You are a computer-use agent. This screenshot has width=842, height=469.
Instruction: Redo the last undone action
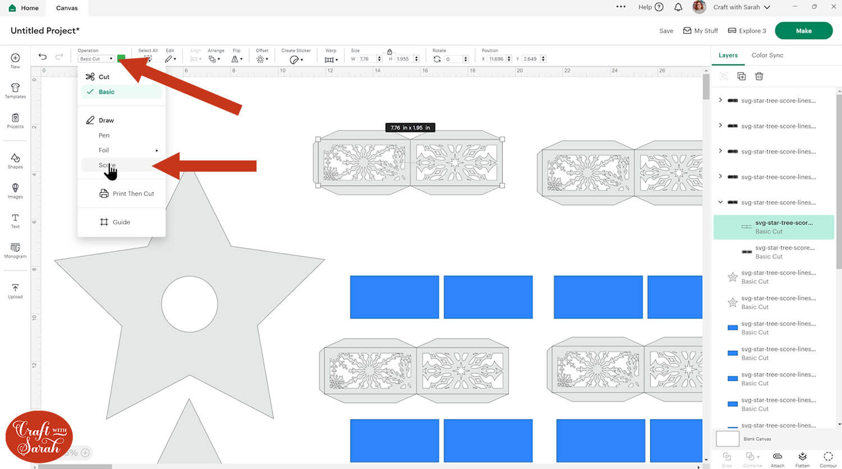[x=59, y=56]
